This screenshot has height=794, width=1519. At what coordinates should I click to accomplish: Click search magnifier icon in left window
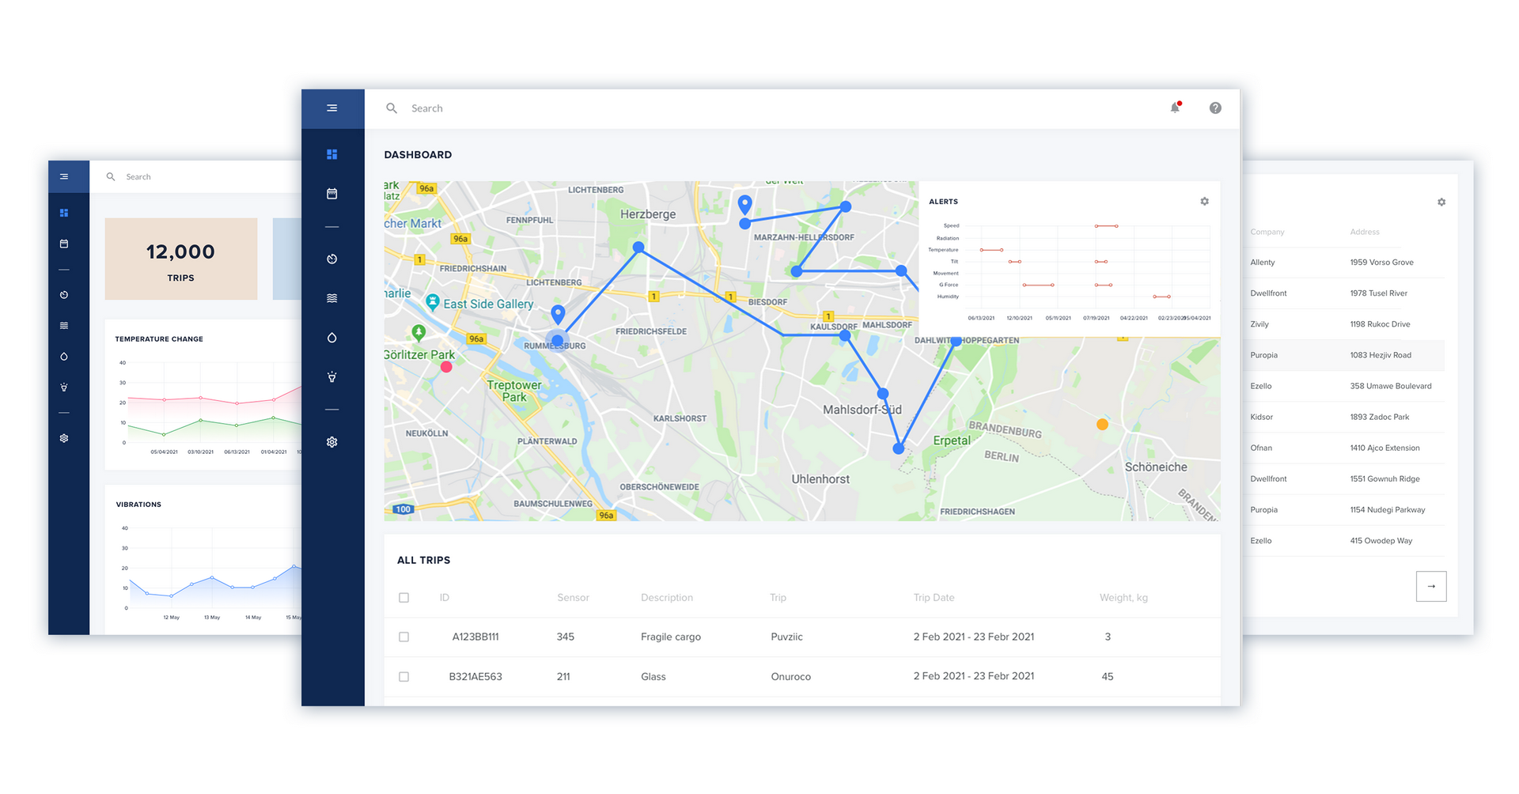point(111,177)
